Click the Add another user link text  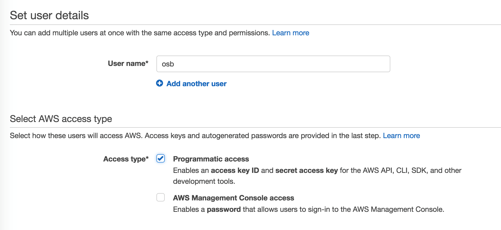196,84
